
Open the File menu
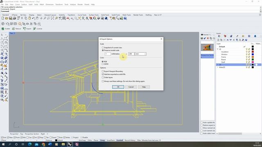(2, 4)
